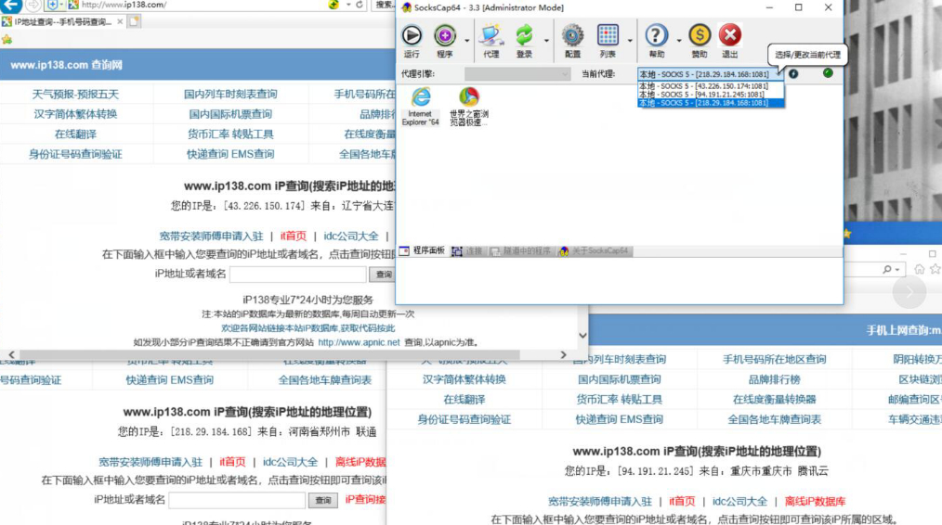Click 快递查询 EMS查询 in top-left browser
The height and width of the screenshot is (525, 942).
230,154
